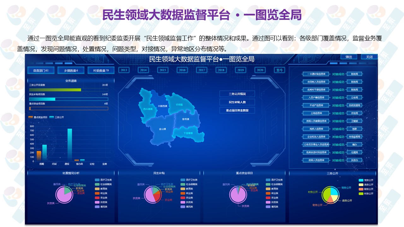Click the 公安局 department node
Screen dimensions: 404x227
click(x=354, y=97)
